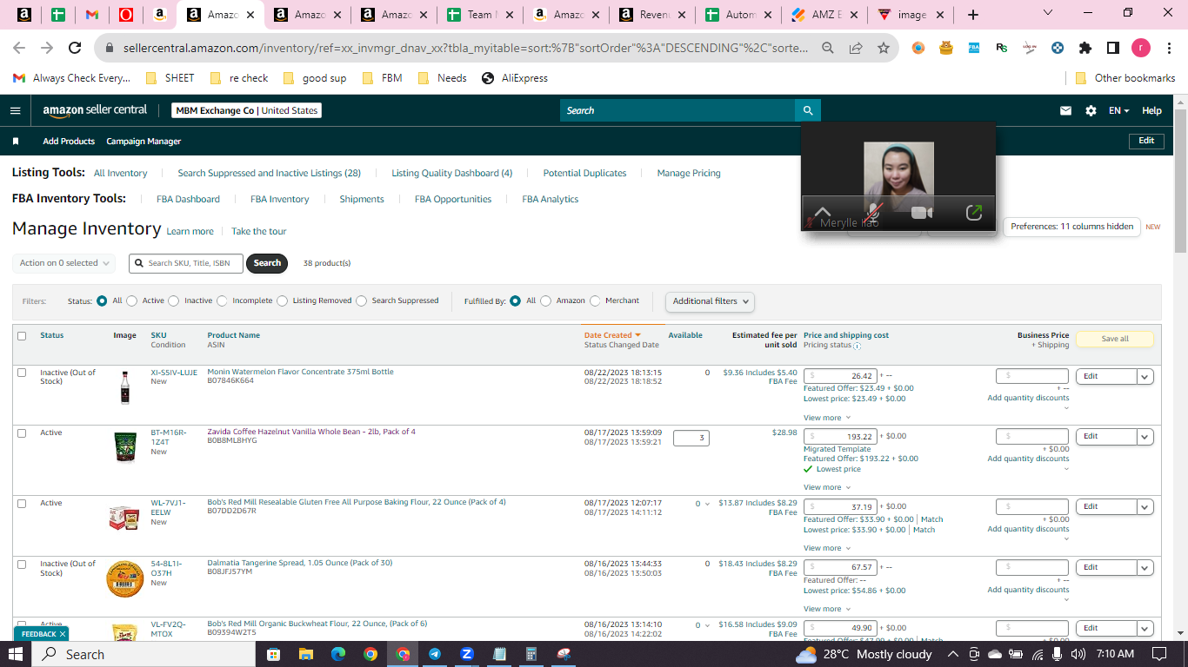Screen dimensions: 1188x667
Task: Switch to the Revenue browser tab
Action: pos(653,15)
